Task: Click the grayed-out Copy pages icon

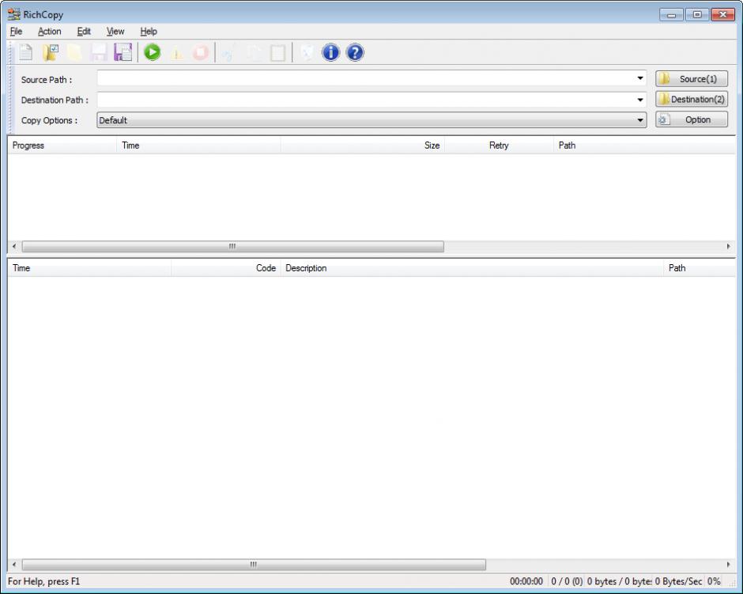Action: pos(254,53)
